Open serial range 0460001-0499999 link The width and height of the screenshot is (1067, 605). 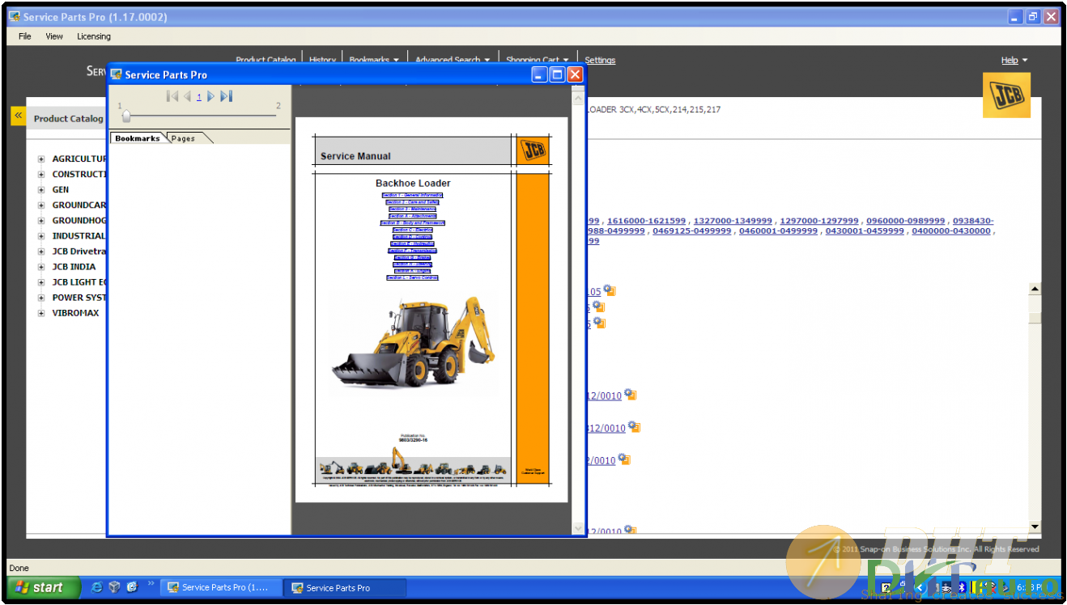778,231
